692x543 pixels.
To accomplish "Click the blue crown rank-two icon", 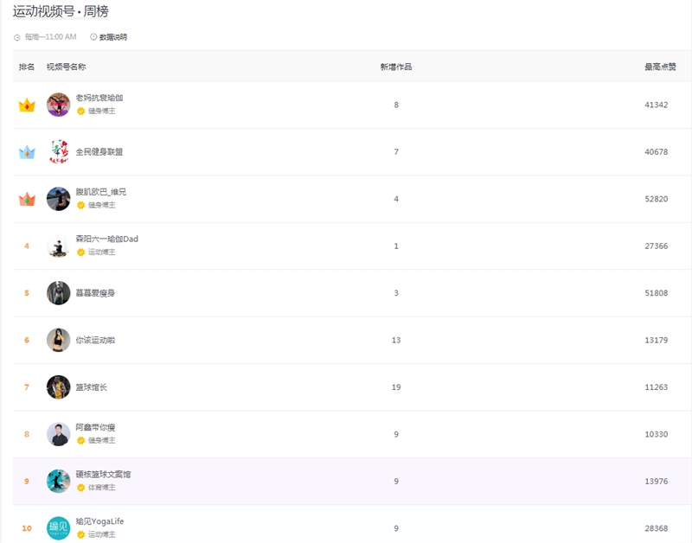I will [27, 152].
